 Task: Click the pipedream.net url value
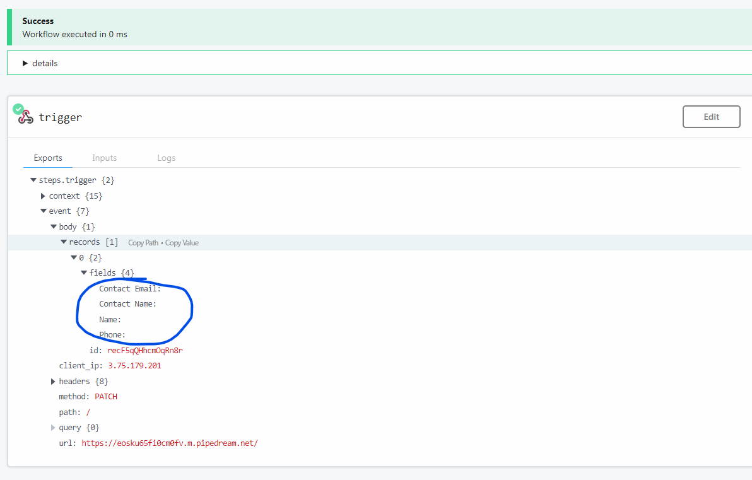pyautogui.click(x=170, y=443)
